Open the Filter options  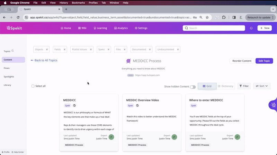pos(244,86)
